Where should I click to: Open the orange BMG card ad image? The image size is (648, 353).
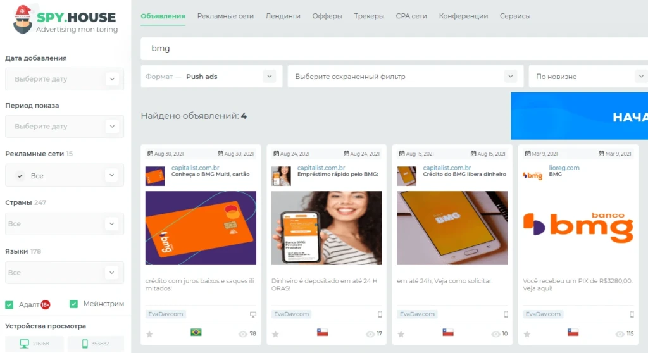click(x=201, y=228)
